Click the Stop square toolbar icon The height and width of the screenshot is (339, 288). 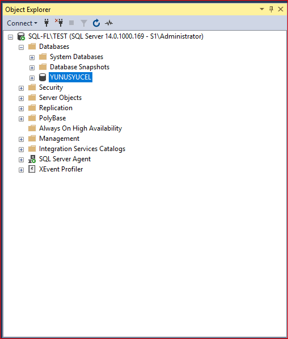pyautogui.click(x=71, y=23)
